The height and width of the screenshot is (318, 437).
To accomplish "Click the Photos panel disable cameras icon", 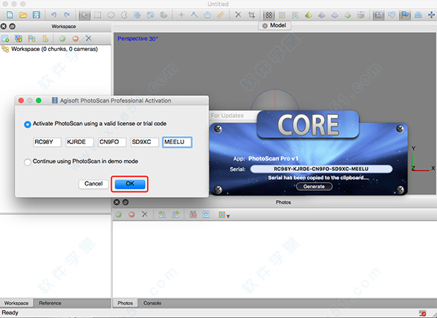I will (132, 215).
